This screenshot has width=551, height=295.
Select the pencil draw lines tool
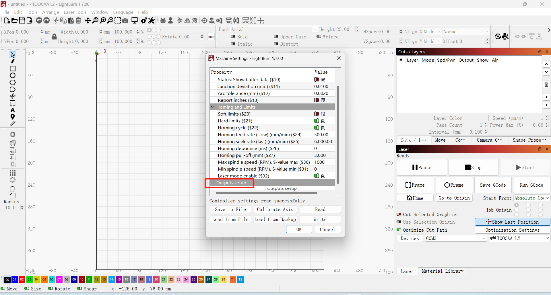(13, 62)
